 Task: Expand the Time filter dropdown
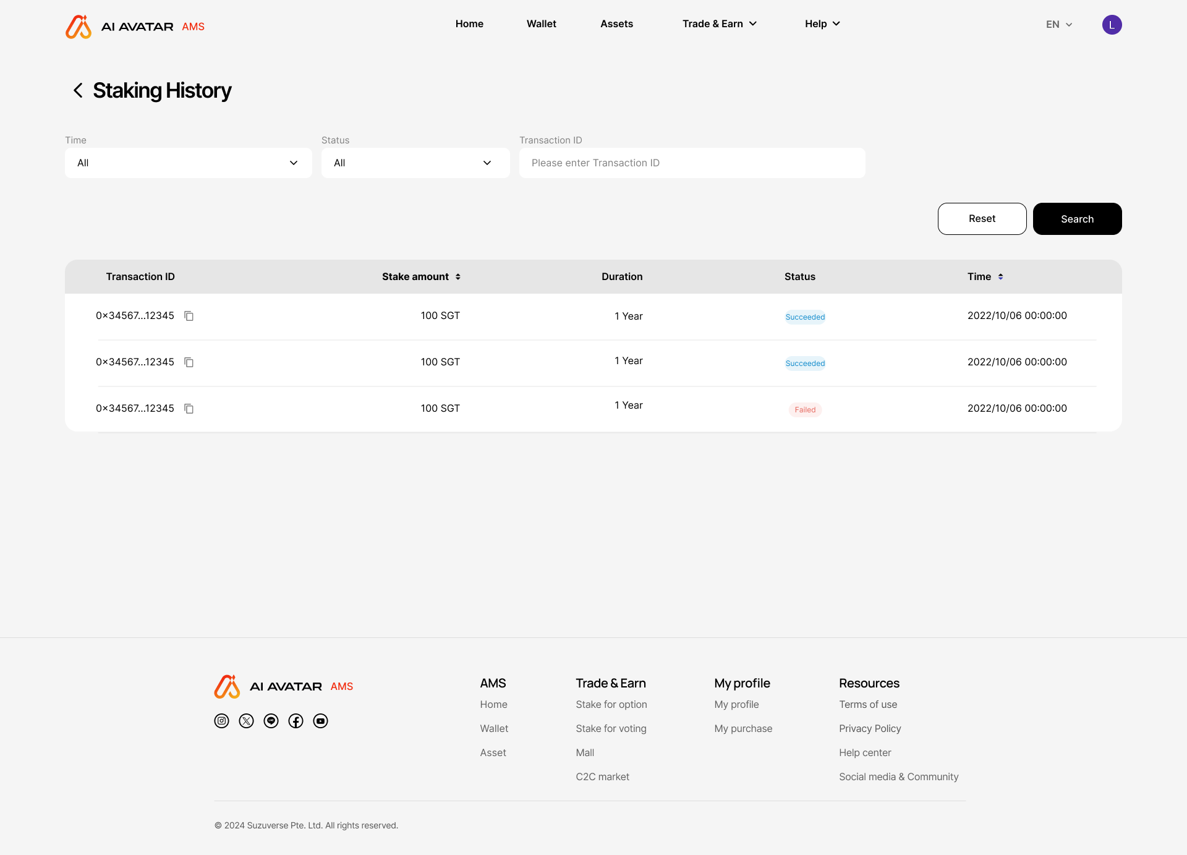(189, 163)
